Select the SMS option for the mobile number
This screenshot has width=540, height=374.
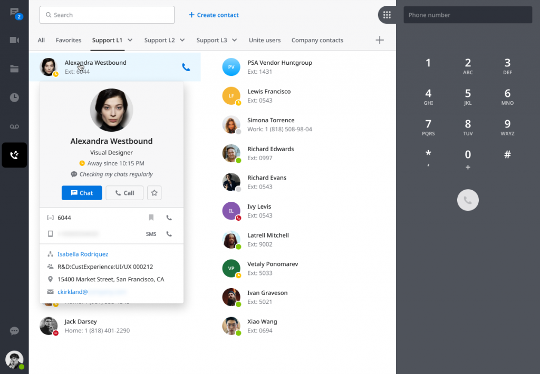tap(151, 233)
